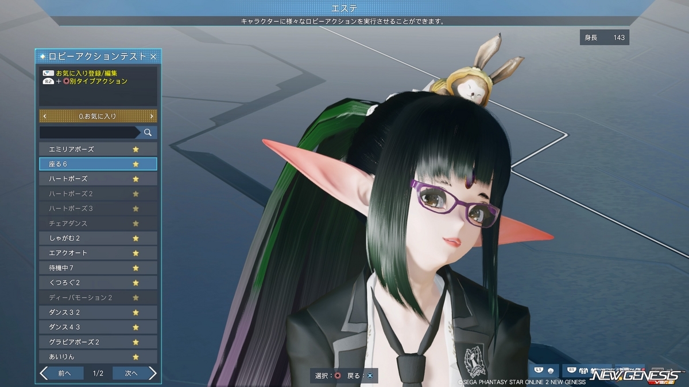This screenshot has height=387, width=689.
Task: Toggle favorite star for しゃがむ2
Action: pyautogui.click(x=136, y=238)
